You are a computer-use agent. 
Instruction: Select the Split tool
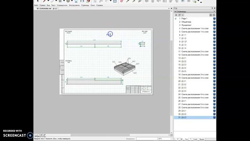pyautogui.click(x=134, y=1)
